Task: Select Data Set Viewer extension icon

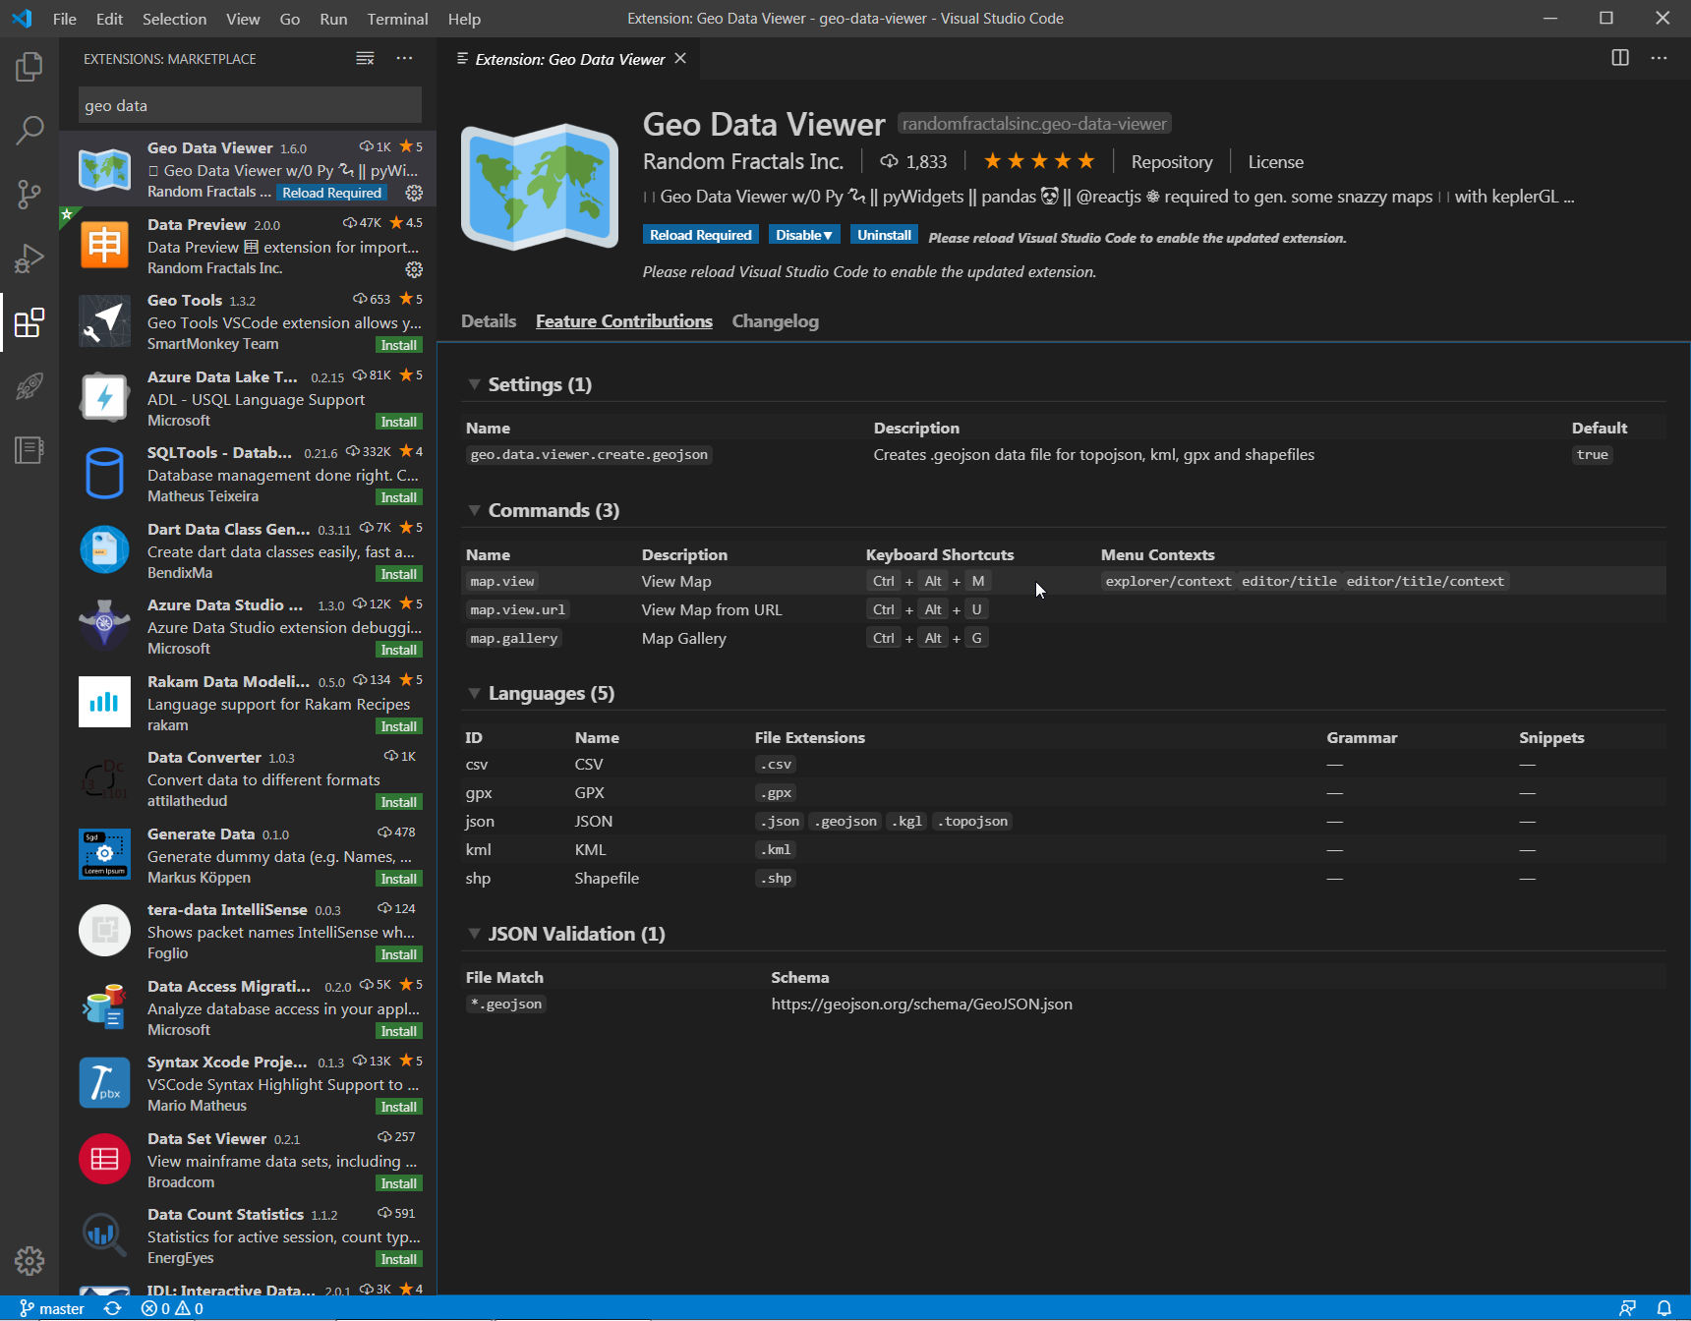Action: pos(104,1160)
